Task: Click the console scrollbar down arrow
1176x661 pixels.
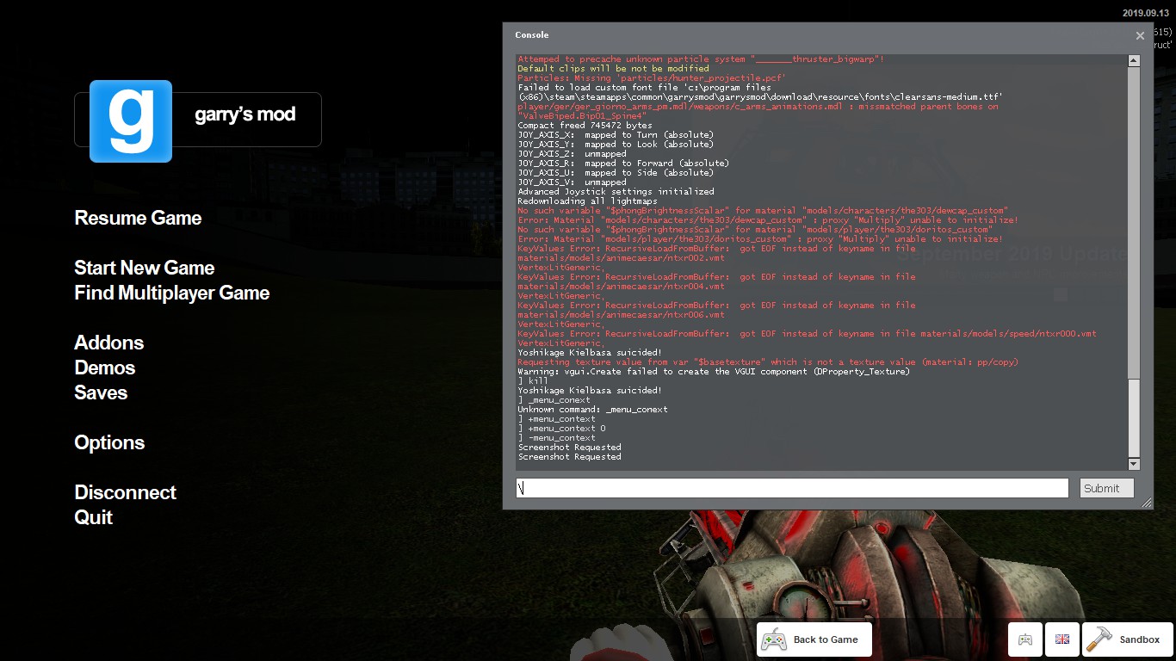Action: [1134, 464]
